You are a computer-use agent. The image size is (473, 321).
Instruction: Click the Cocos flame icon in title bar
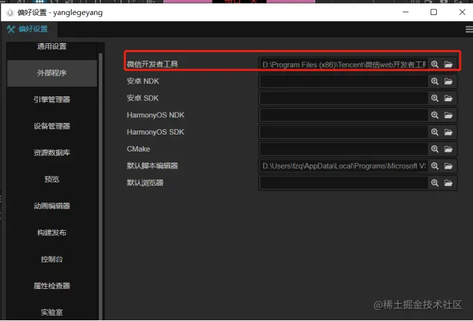10,12
